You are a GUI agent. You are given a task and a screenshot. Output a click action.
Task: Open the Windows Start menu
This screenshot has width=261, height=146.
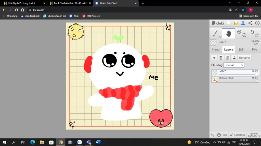(5, 142)
